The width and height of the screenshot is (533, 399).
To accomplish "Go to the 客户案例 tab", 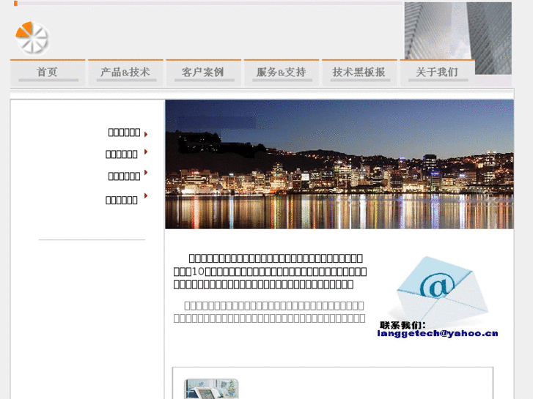I will pos(203,72).
